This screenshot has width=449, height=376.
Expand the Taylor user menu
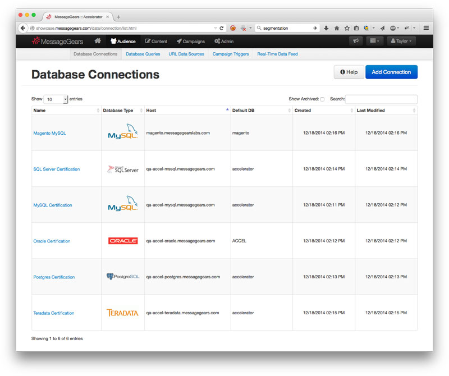tap(401, 41)
